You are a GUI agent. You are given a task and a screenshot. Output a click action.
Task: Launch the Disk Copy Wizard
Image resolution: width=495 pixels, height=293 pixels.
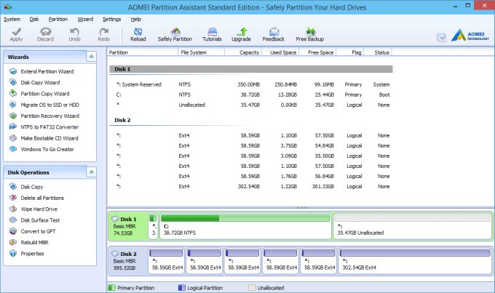click(x=40, y=83)
